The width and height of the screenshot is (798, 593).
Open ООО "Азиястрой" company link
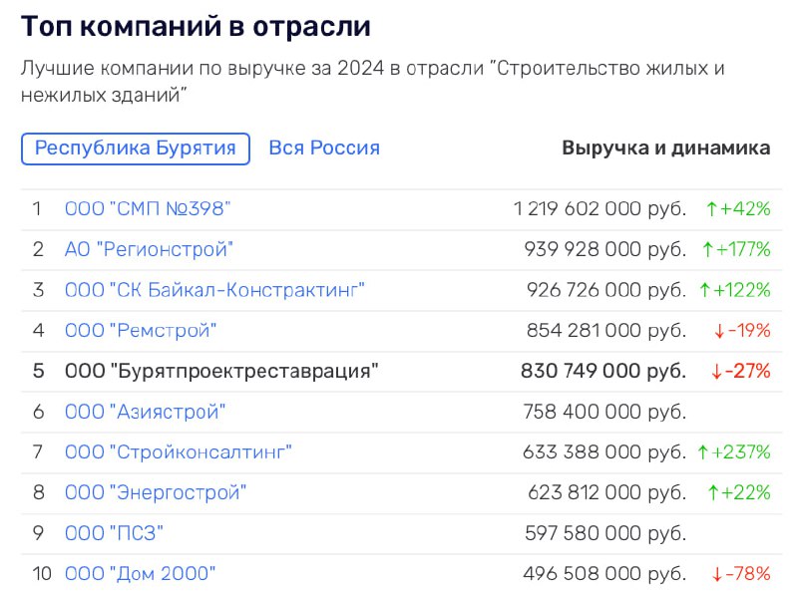click(x=145, y=412)
